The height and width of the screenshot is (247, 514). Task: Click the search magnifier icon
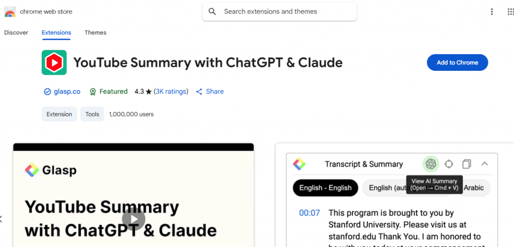coord(212,12)
